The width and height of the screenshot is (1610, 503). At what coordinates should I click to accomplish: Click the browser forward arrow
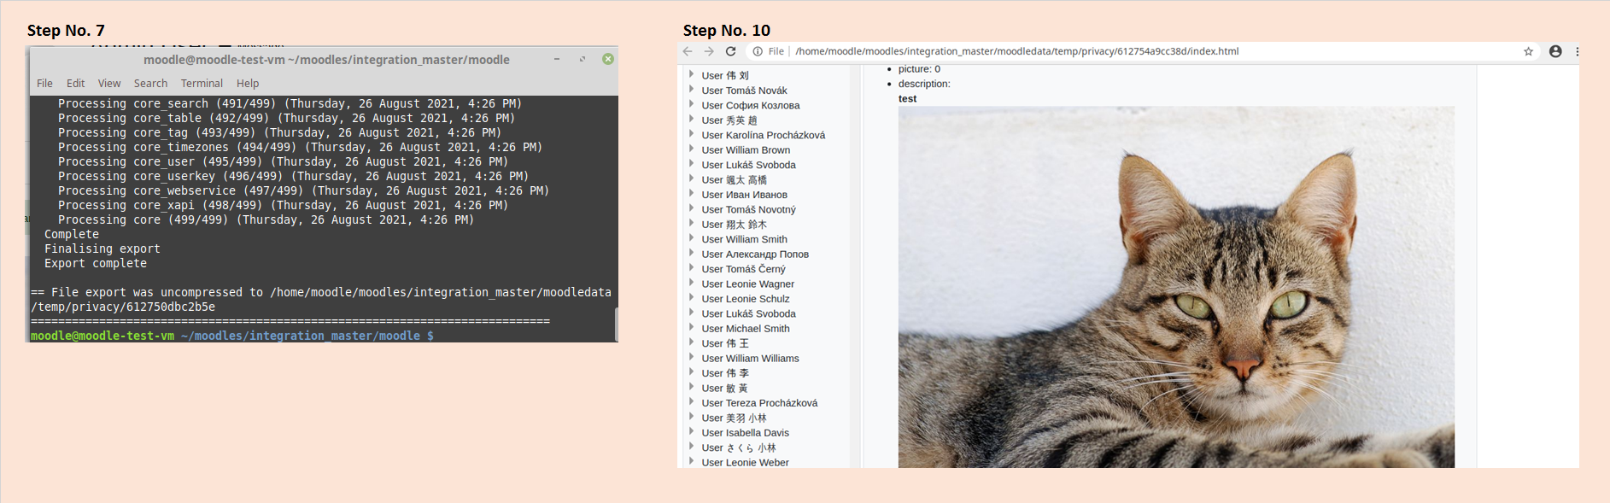point(709,51)
